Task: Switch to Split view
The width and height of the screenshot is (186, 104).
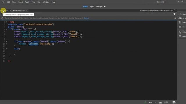Action: click(x=92, y=7)
